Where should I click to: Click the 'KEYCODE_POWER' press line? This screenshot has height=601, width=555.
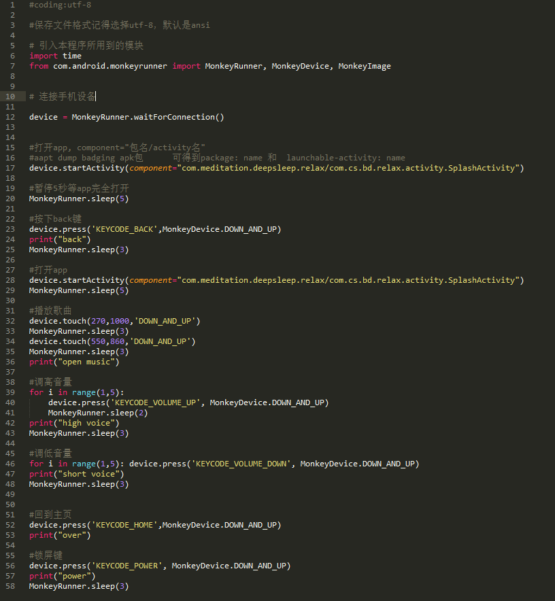(x=160, y=566)
